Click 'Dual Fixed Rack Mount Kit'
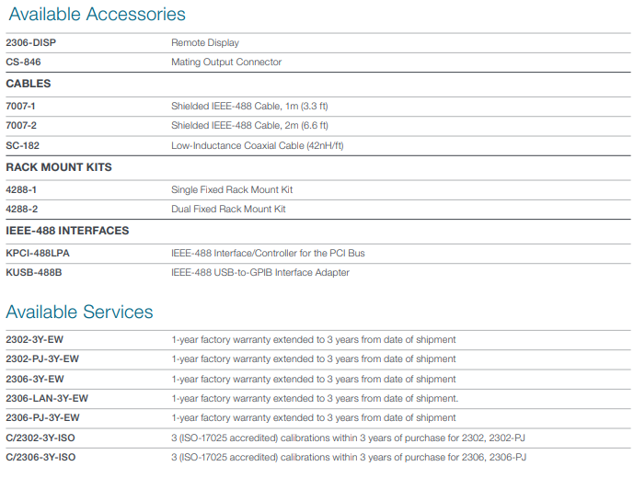This screenshot has width=634, height=489. 228,209
